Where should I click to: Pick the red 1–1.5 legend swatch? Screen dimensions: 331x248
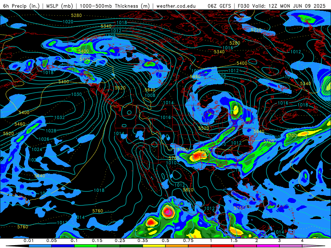(223, 246)
